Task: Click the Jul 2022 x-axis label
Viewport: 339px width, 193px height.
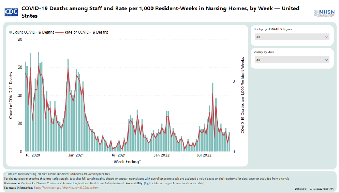Action: pos(204,156)
